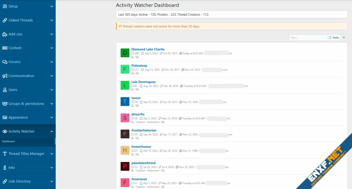Click the message count icon for Diamond Lake Charlie
352x189 pixels.
click(133, 53)
